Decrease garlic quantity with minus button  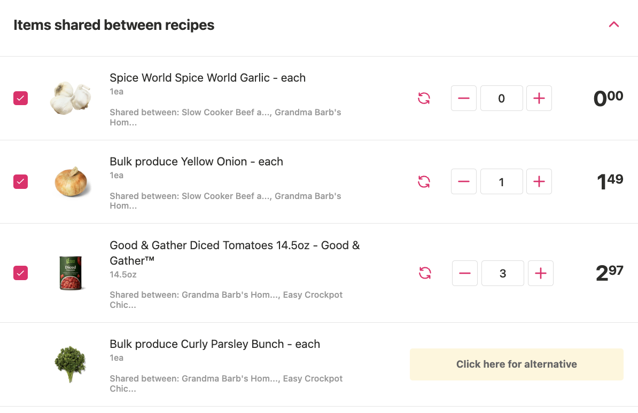[464, 98]
